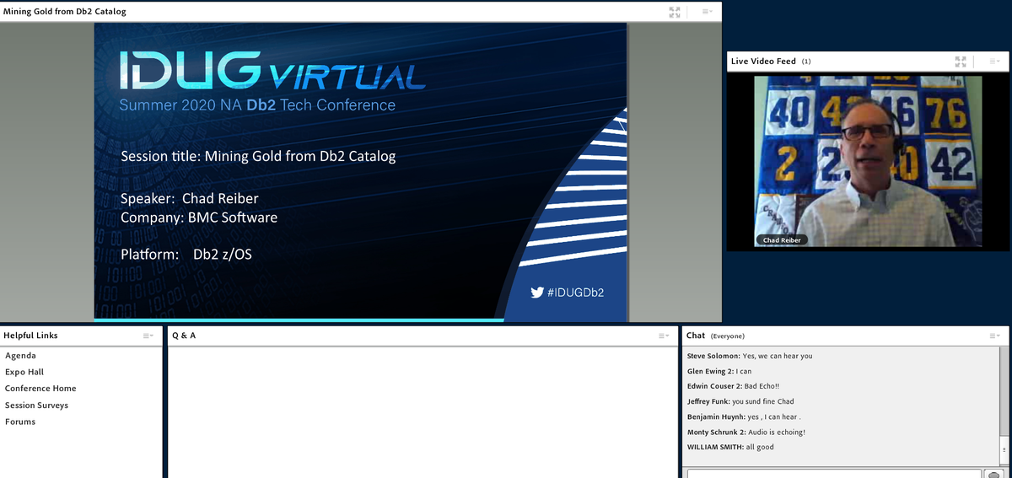Open the Conference Home link

[40, 389]
